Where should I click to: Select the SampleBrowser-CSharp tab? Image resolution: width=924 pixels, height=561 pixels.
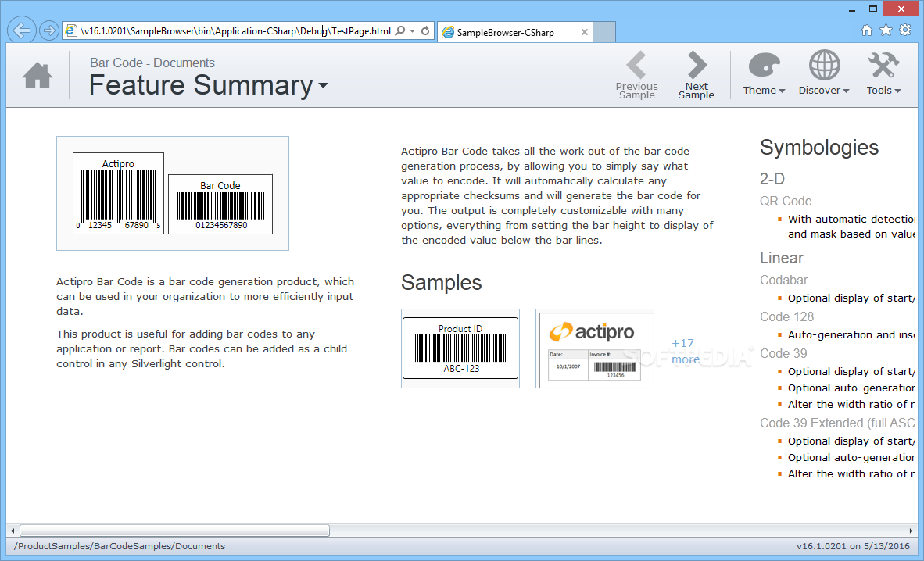tap(515, 32)
